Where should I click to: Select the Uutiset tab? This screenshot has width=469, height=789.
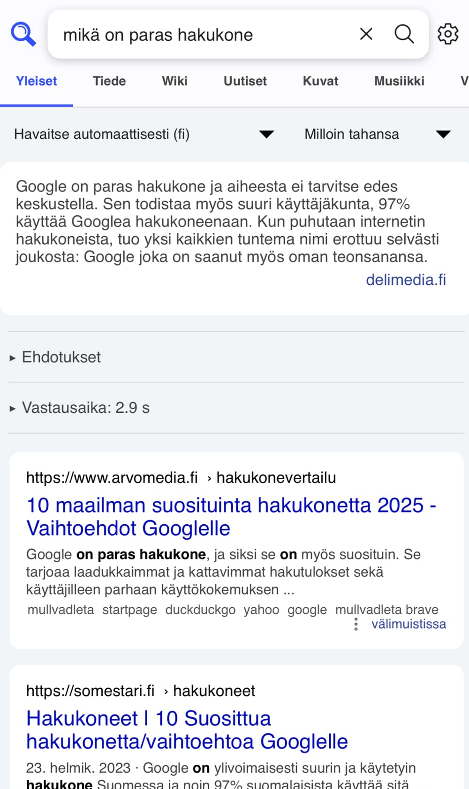[x=245, y=81]
